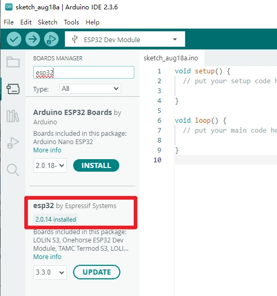Image resolution: width=277 pixels, height=296 pixels.
Task: Open the Search sidebar magnifier icon
Action: click(13, 170)
